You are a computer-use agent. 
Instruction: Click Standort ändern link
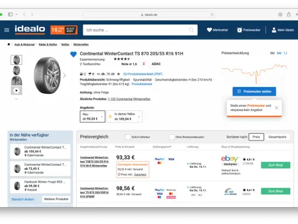[x=23, y=199]
